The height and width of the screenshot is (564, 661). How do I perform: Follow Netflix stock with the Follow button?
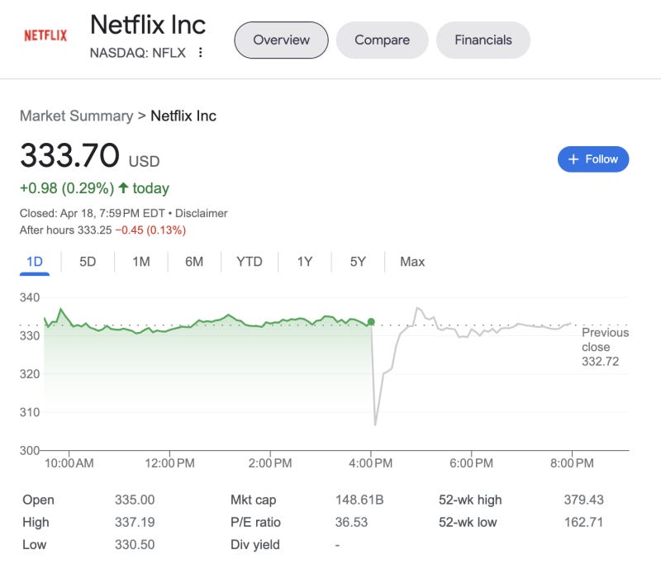[593, 159]
